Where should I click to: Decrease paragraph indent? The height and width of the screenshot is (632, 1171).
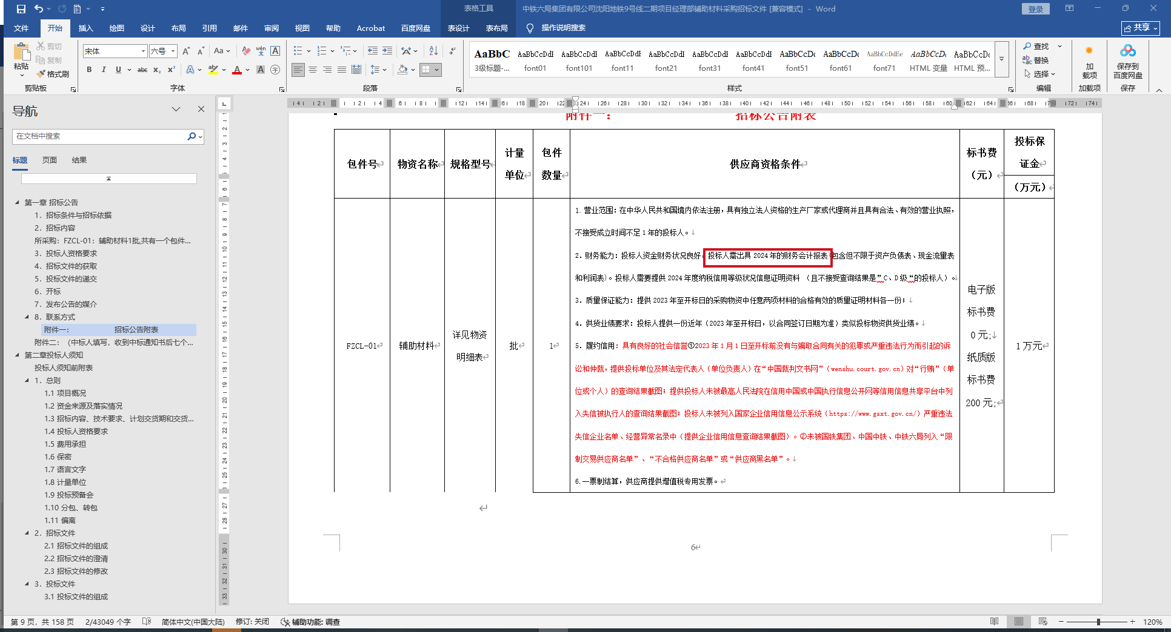pos(373,51)
